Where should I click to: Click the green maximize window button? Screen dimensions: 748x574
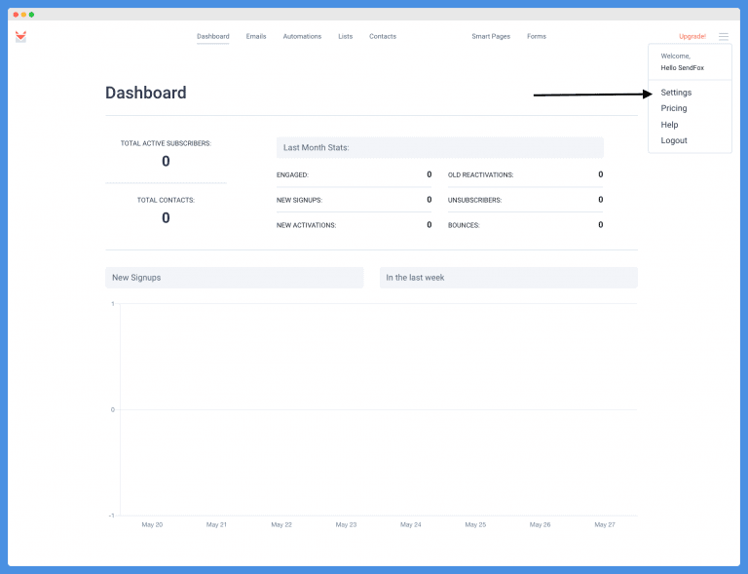[x=31, y=15]
